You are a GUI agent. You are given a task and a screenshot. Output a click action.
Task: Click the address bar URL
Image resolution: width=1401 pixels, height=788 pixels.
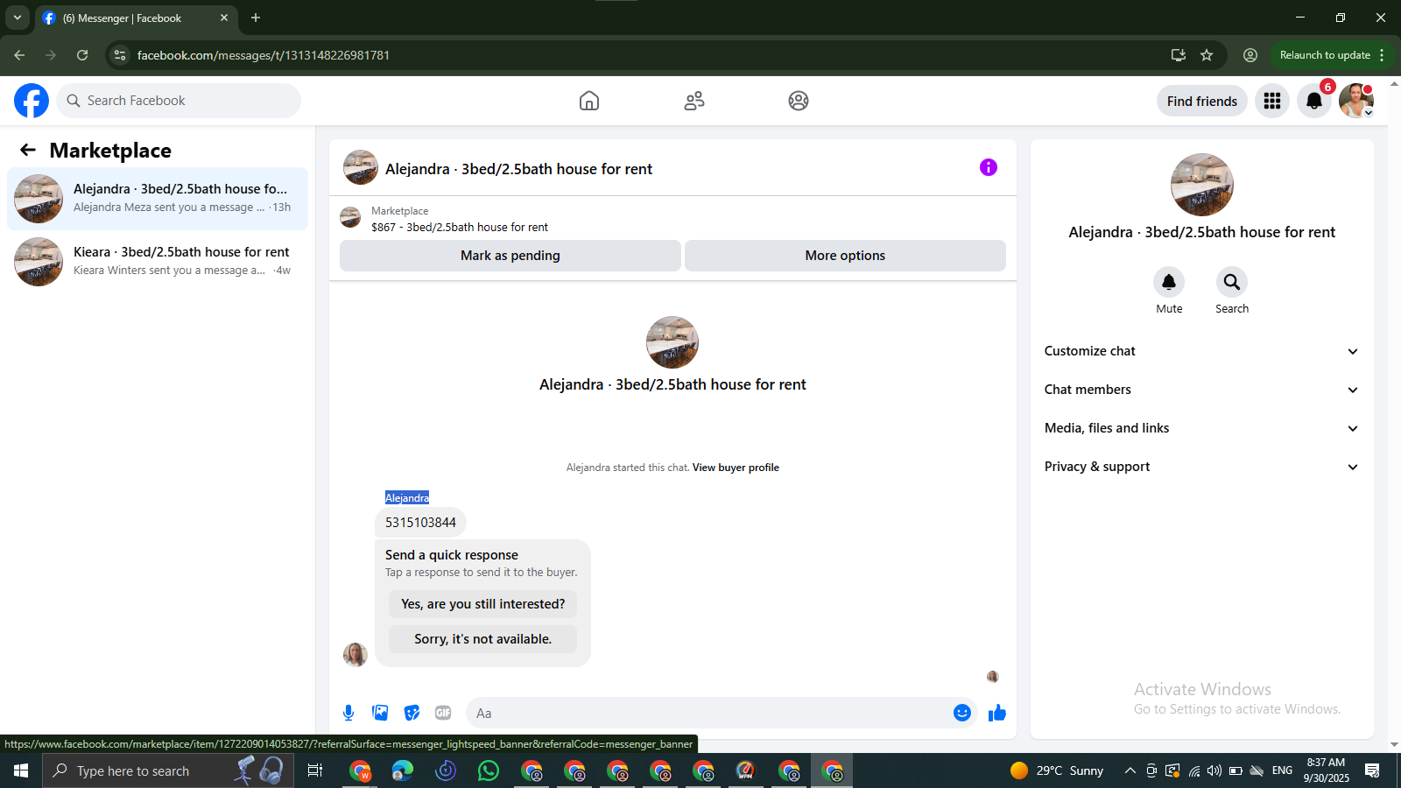pos(264,55)
